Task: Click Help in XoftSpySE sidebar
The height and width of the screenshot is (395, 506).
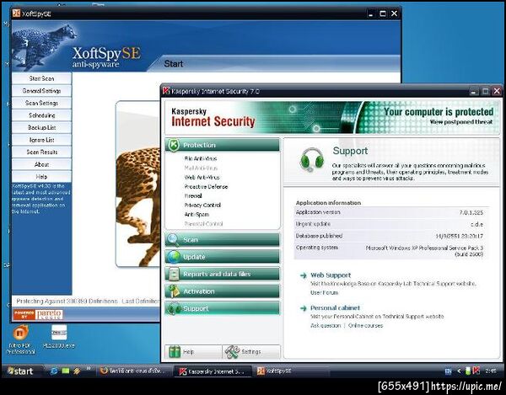Action: tap(41, 177)
